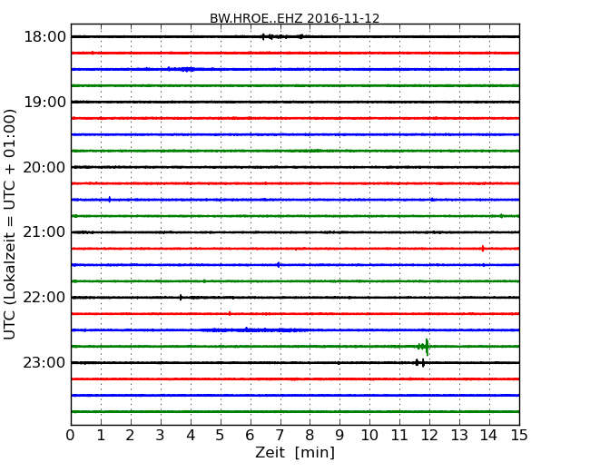Click x-axis tick label 13
Viewport: 590px width, 472px height.
(x=459, y=436)
